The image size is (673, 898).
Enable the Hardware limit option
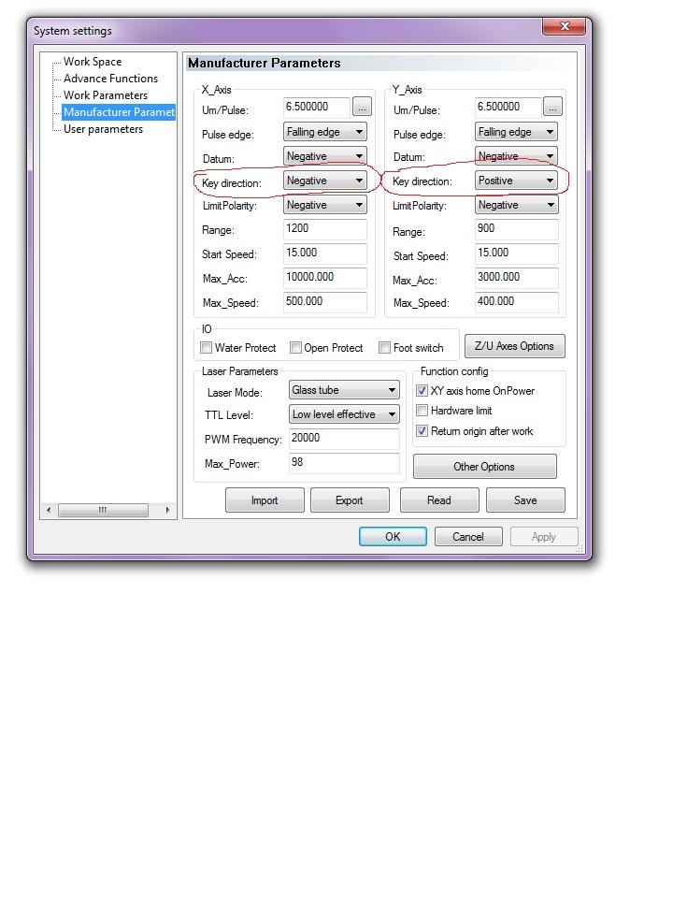tap(422, 411)
